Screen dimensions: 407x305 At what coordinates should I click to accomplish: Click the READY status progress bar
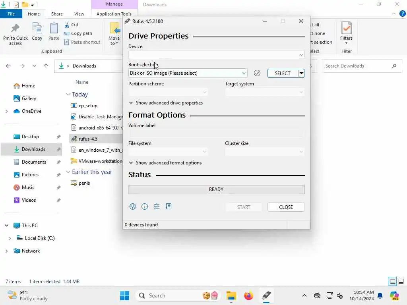(x=216, y=189)
